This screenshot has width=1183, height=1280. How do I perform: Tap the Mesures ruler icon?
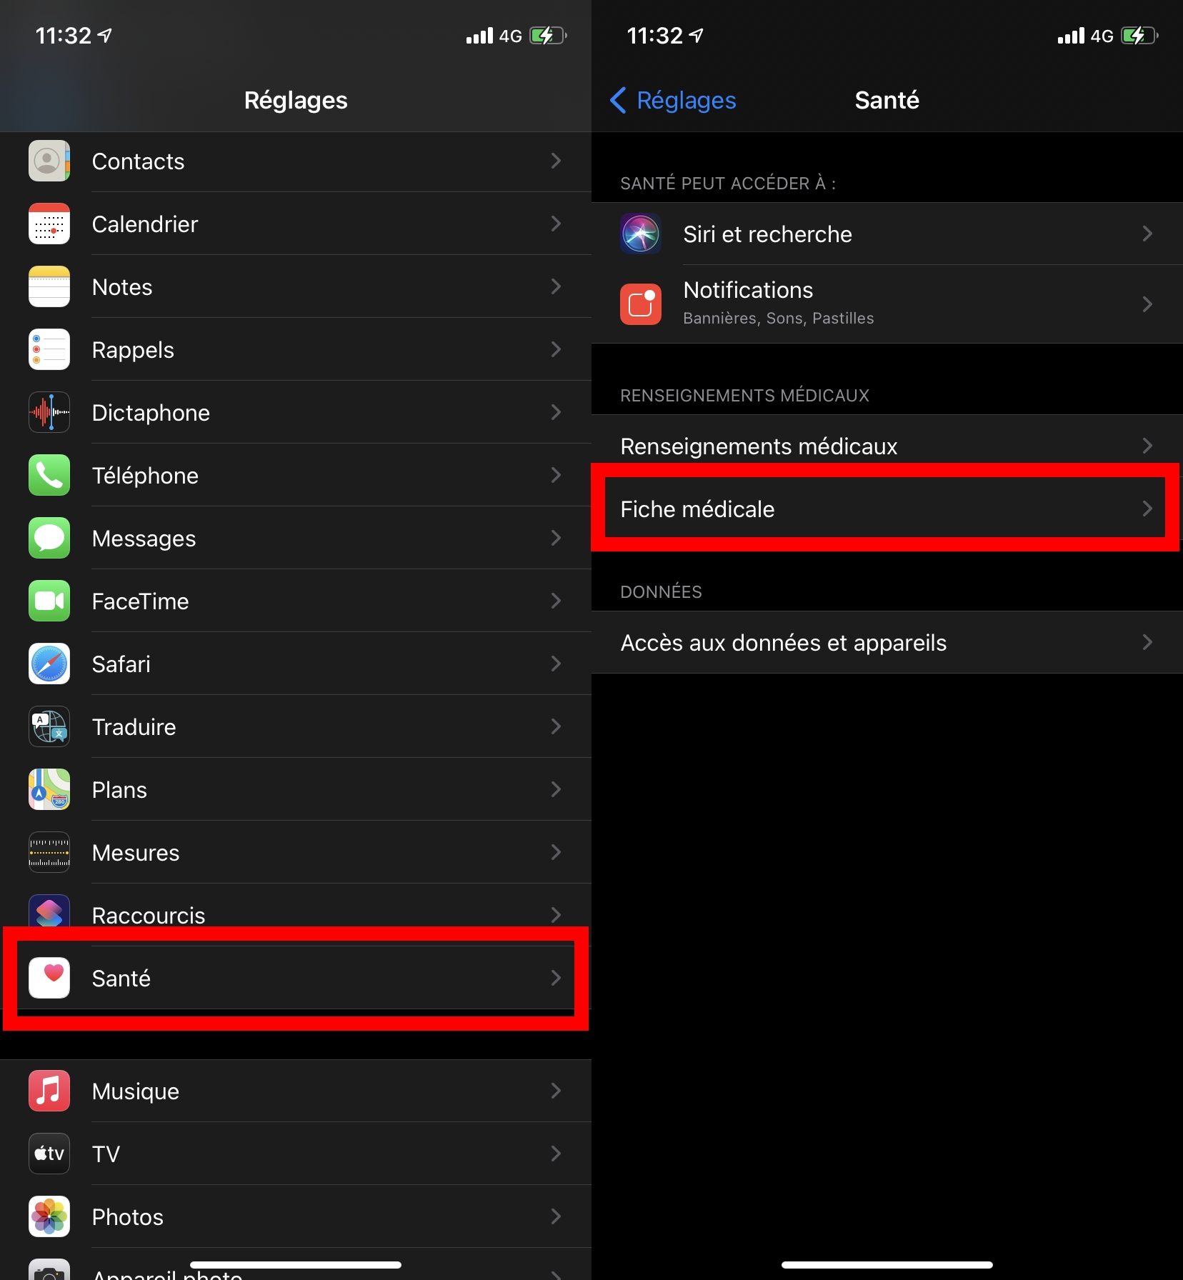point(49,853)
